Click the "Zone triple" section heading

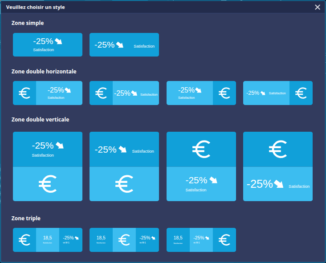[x=26, y=218]
